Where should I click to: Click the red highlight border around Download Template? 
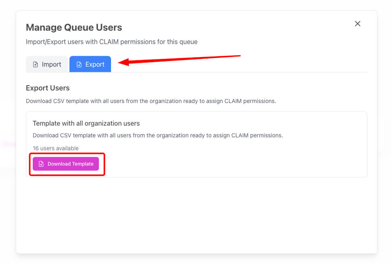coord(67,154)
